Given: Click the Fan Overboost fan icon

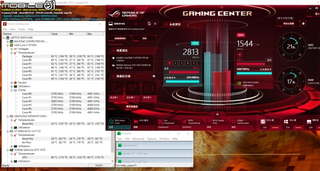Looking at the screenshot, I should point(160,122).
